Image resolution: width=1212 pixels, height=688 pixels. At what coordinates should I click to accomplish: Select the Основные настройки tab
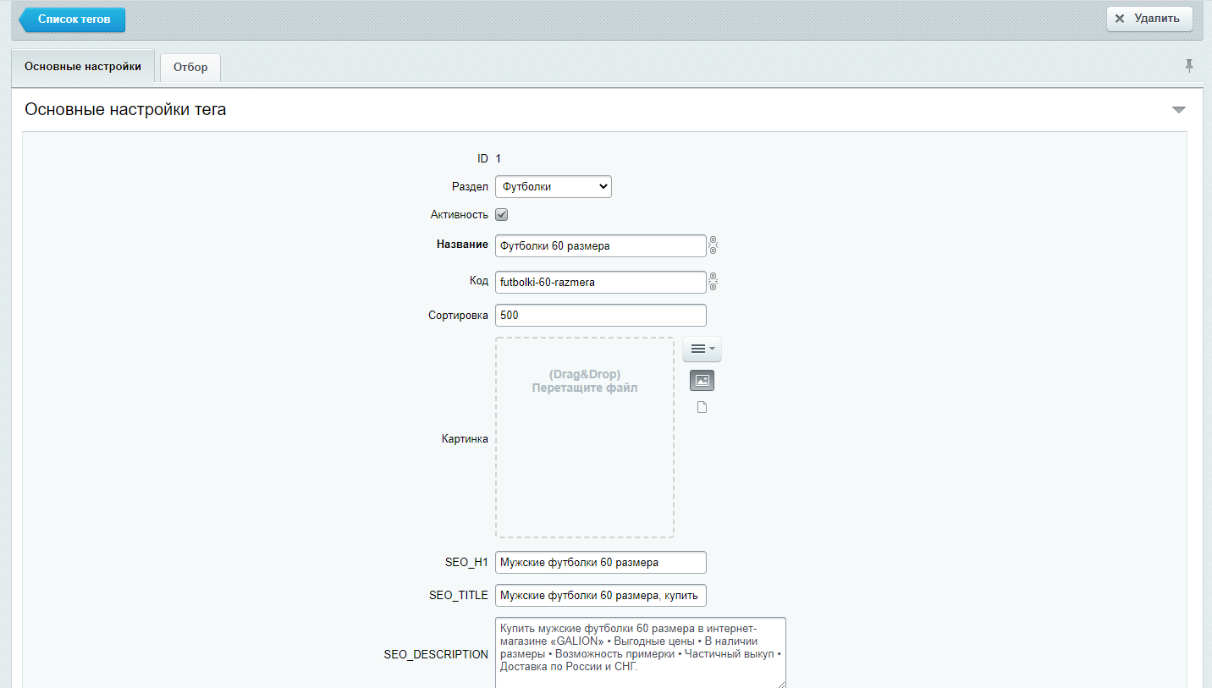pos(83,66)
